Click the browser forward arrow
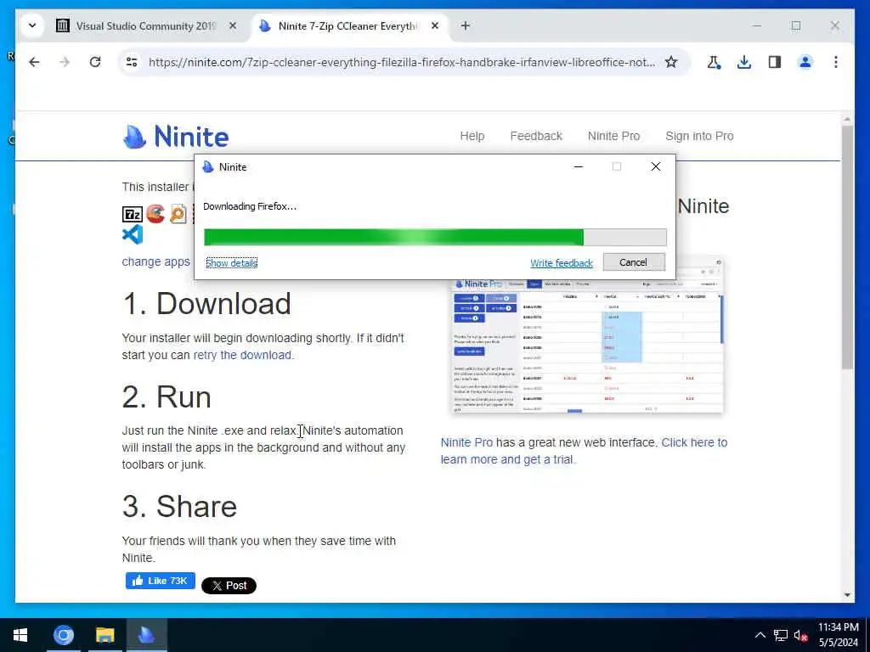 pyautogui.click(x=65, y=62)
